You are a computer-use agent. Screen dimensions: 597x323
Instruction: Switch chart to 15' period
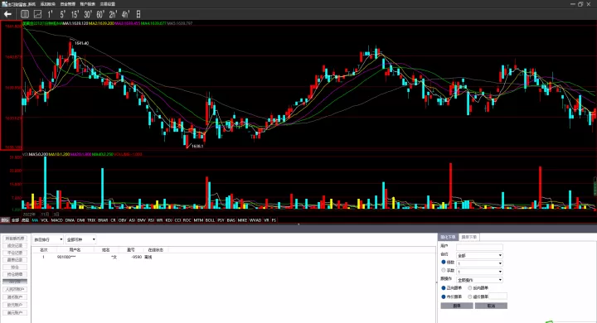(x=75, y=14)
